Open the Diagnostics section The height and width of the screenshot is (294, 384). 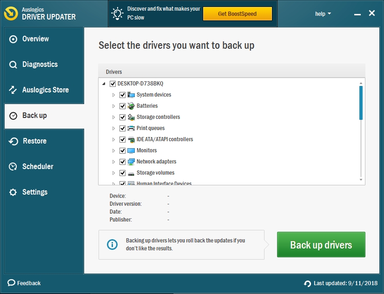(40, 65)
